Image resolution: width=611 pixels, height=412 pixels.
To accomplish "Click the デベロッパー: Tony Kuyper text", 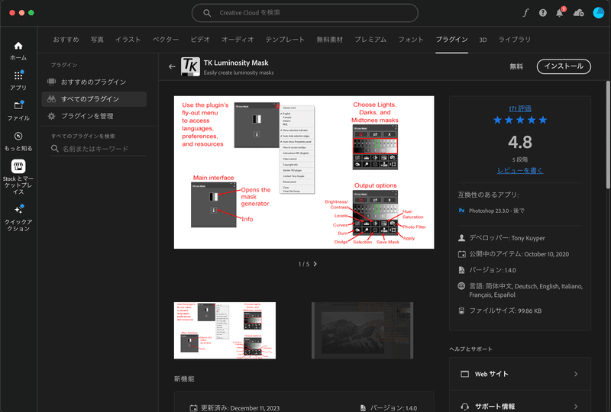I will click(x=507, y=238).
